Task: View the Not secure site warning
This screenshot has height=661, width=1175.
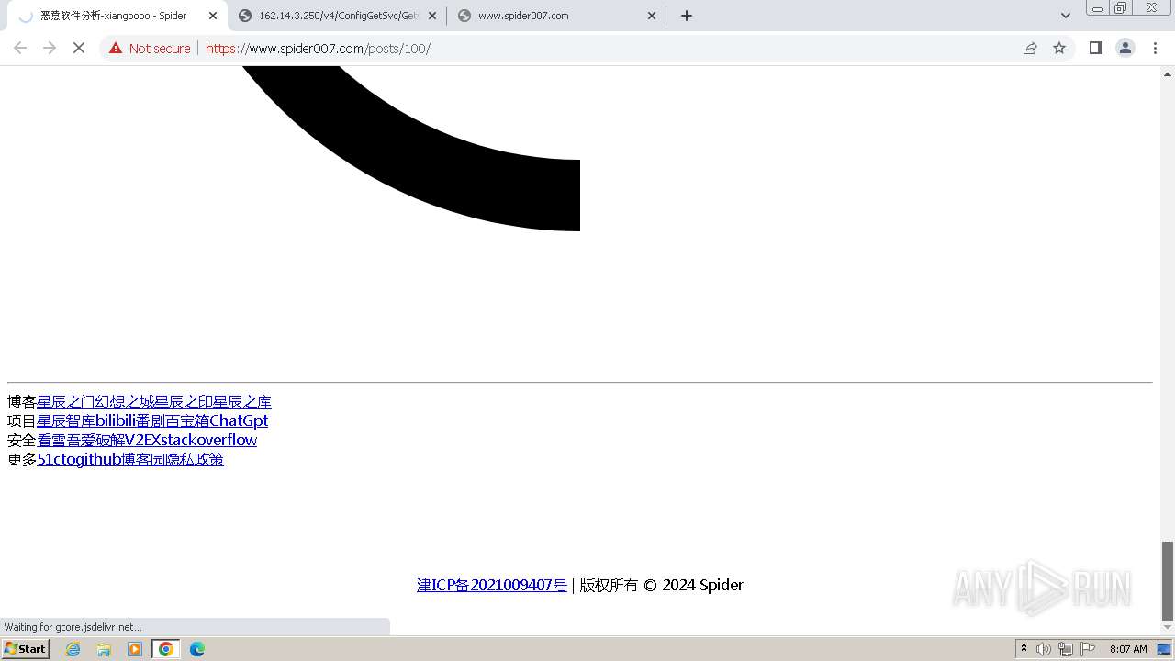Action: (x=150, y=48)
